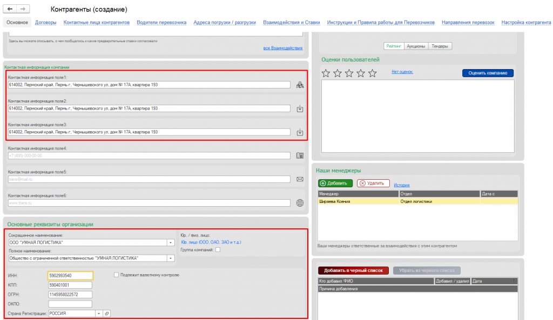Screen dimensions: 553x320
Task: Open the Адреса погрузки / разгрузки tab
Action: pos(225,22)
